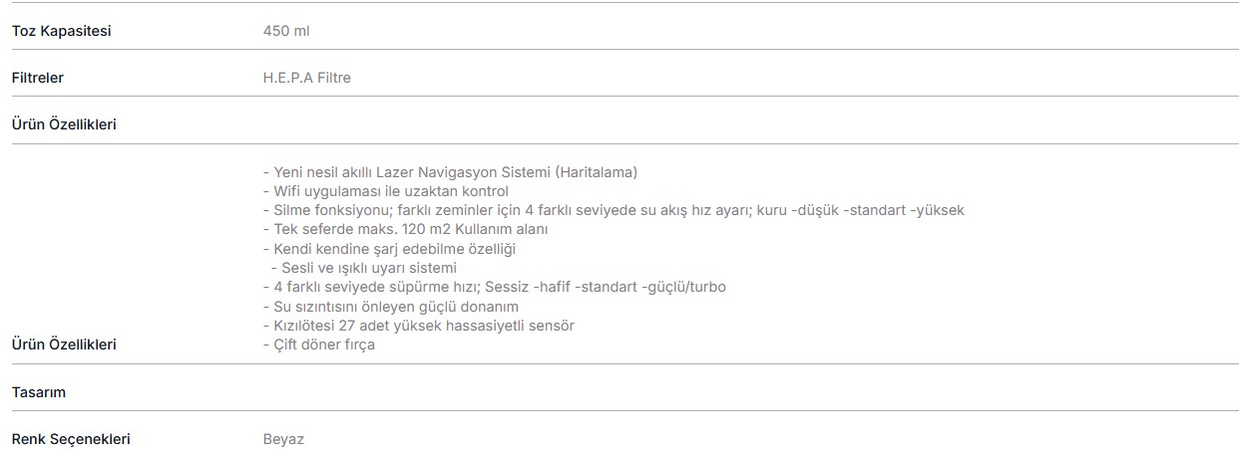Screen dimensions: 1239x455
Task: Select the Wifi uygulaması ile uzaktan kontrol line
Action: tap(385, 191)
